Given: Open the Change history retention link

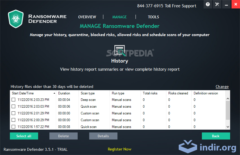Looking at the screenshot, I should [x=222, y=87].
